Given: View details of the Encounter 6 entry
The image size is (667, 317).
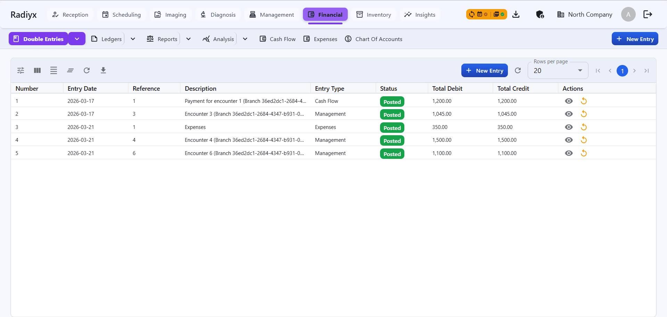Looking at the screenshot, I should (x=569, y=153).
